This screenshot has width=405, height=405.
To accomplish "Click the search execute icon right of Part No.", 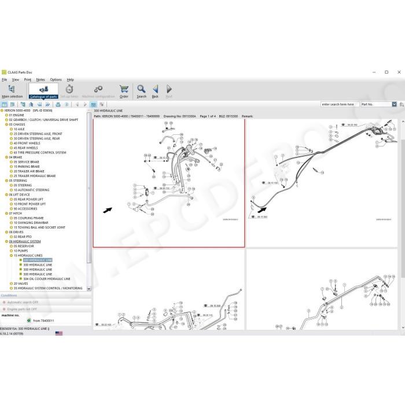I will [x=402, y=104].
